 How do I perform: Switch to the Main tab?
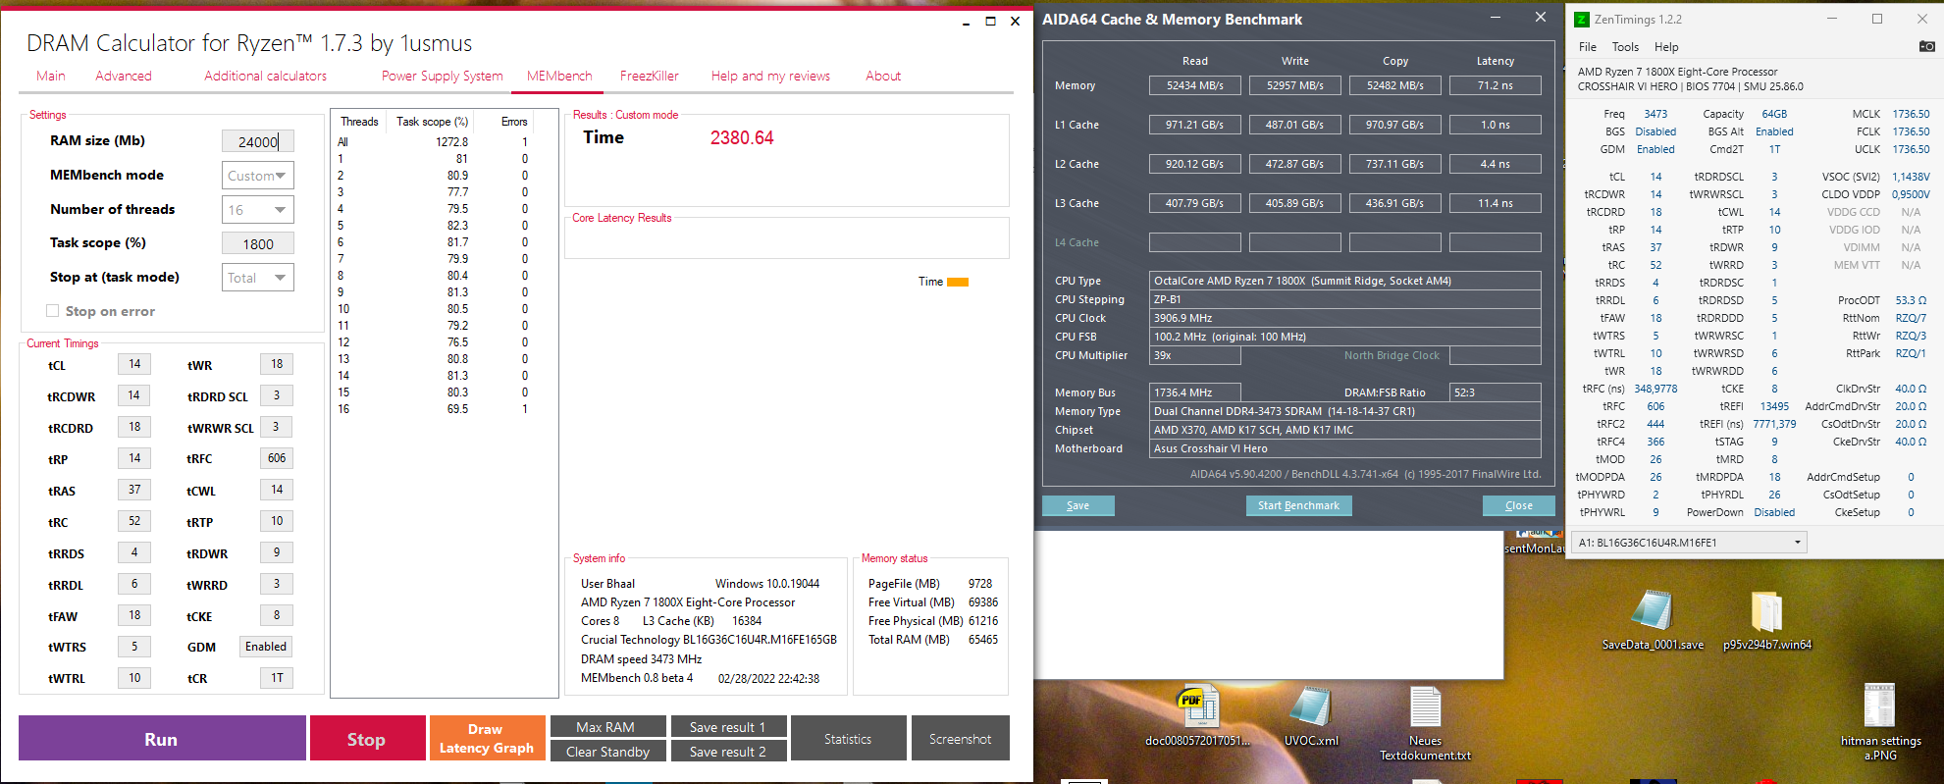pos(51,76)
